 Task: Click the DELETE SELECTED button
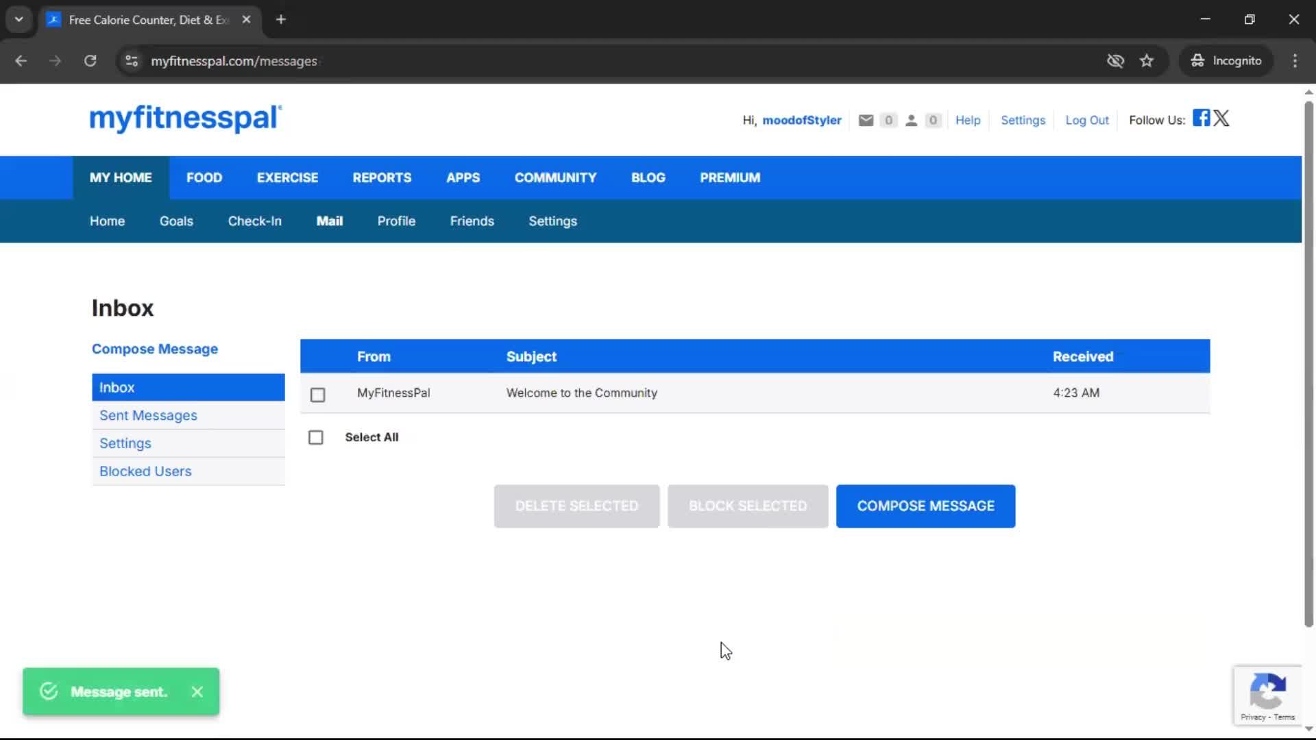click(576, 506)
